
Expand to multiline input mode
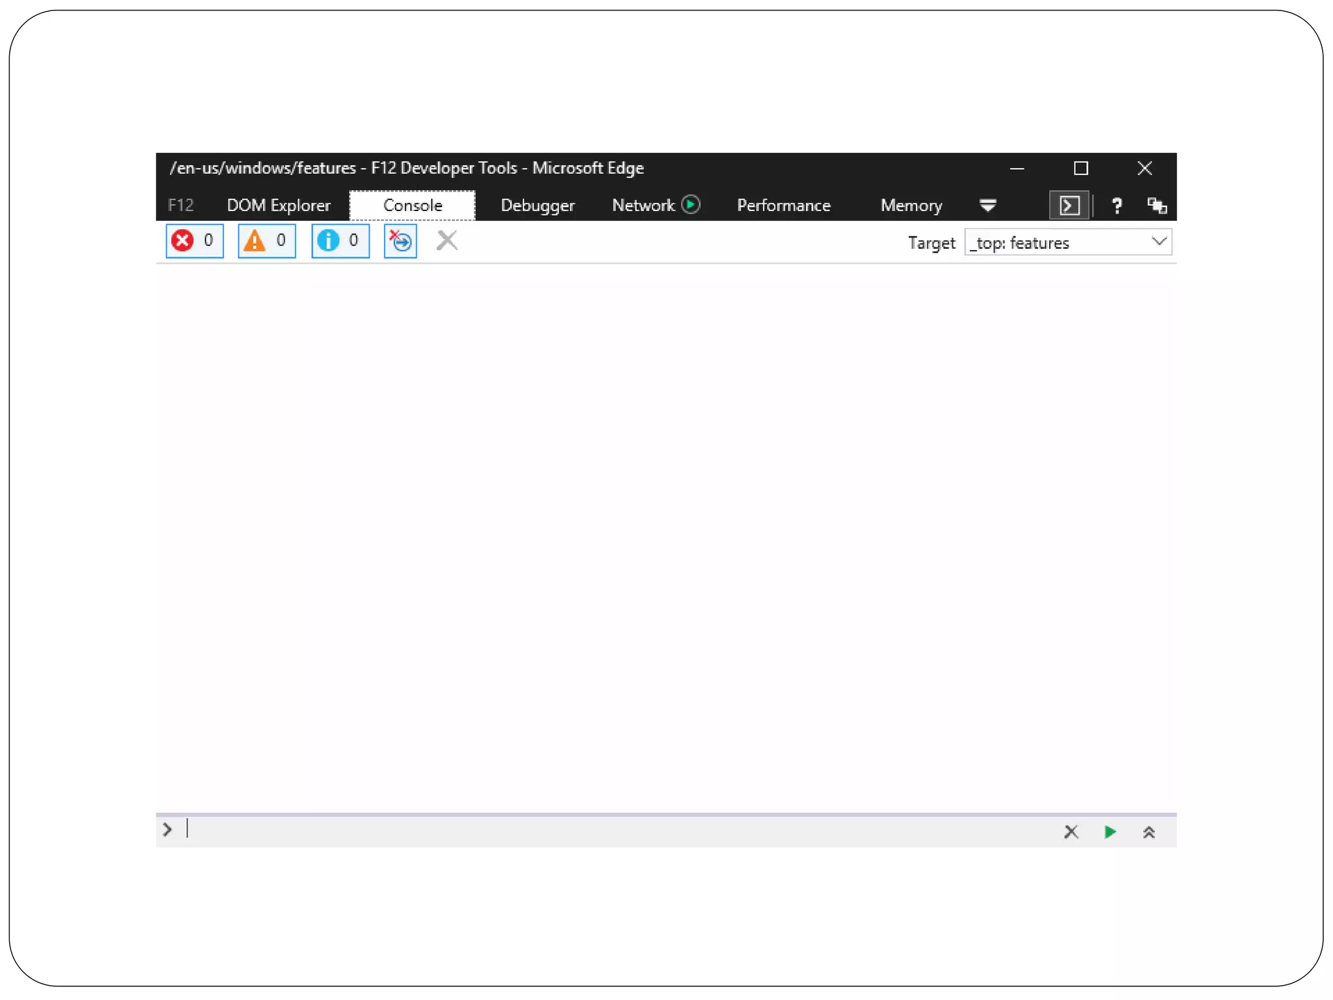[1149, 831]
